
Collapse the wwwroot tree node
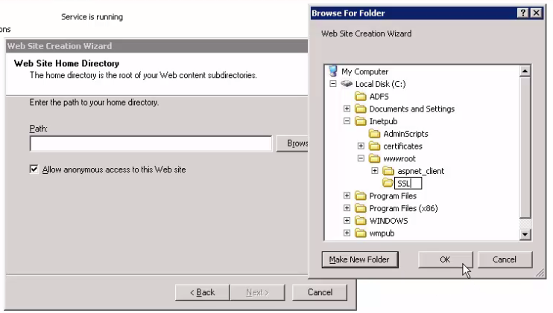(x=361, y=158)
